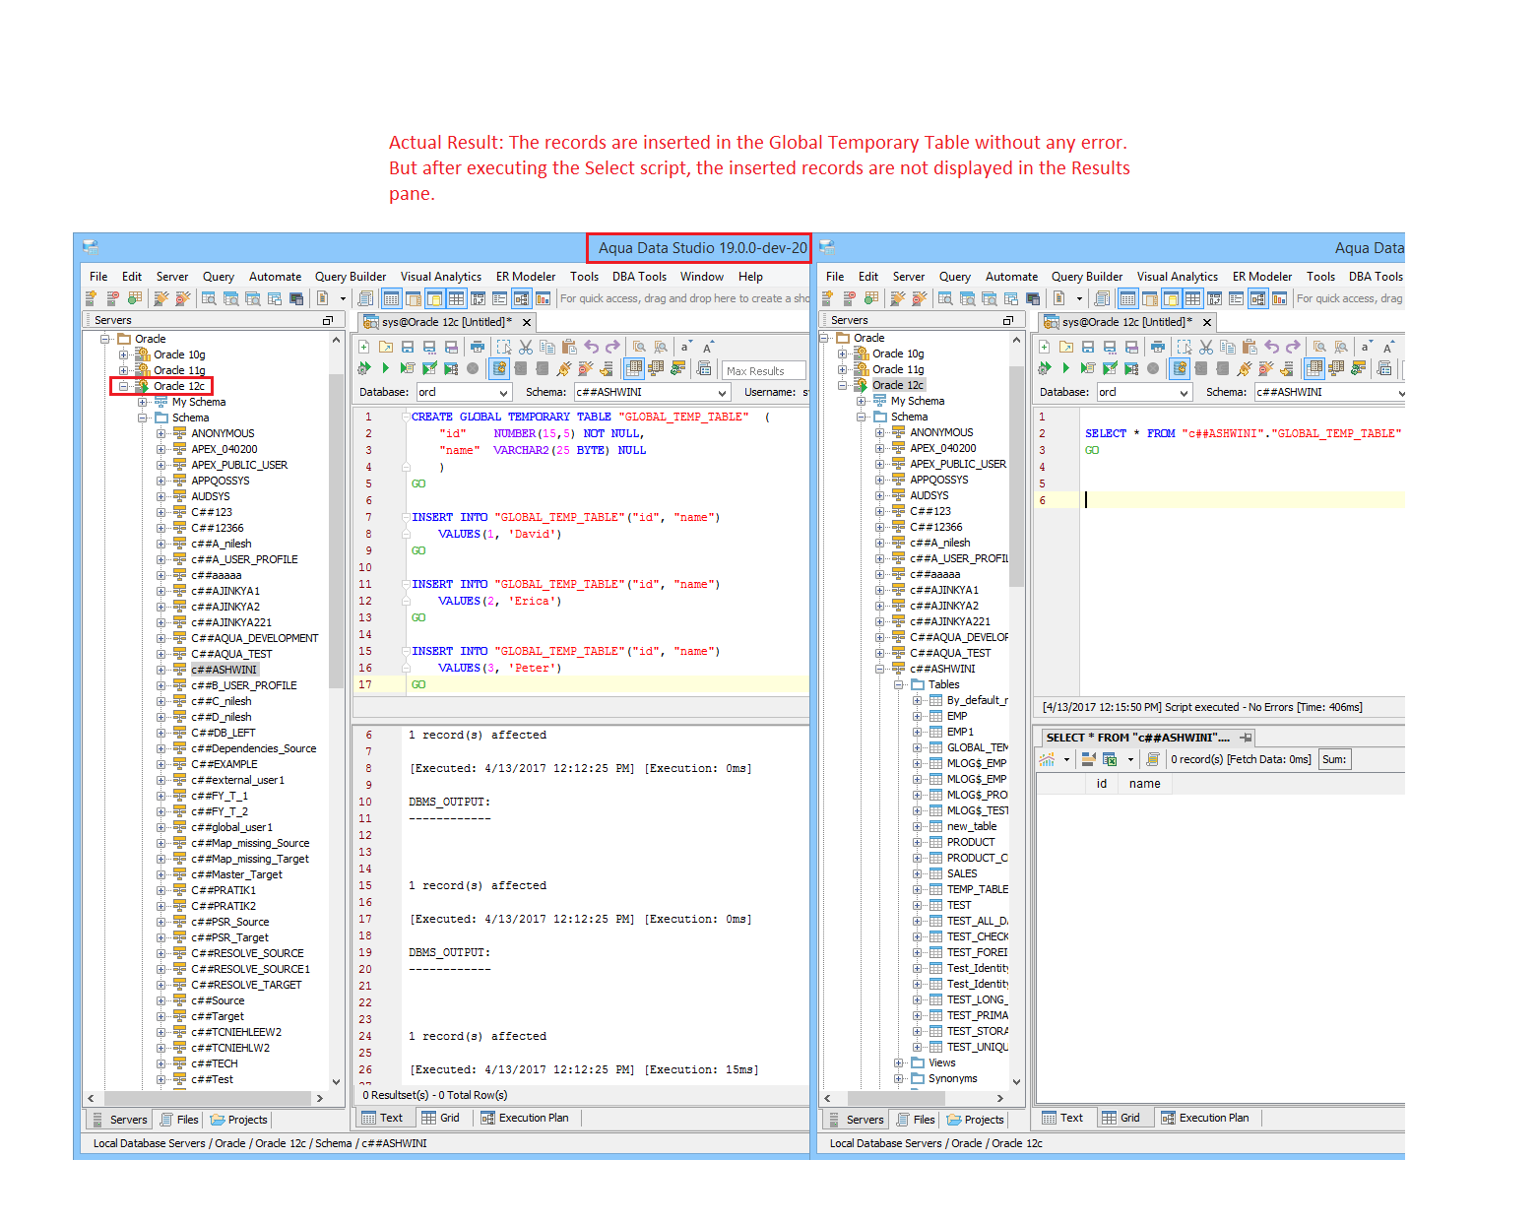Click Select All icon in right editor toolbar
Screen dimensions: 1538x1223
[1185, 347]
